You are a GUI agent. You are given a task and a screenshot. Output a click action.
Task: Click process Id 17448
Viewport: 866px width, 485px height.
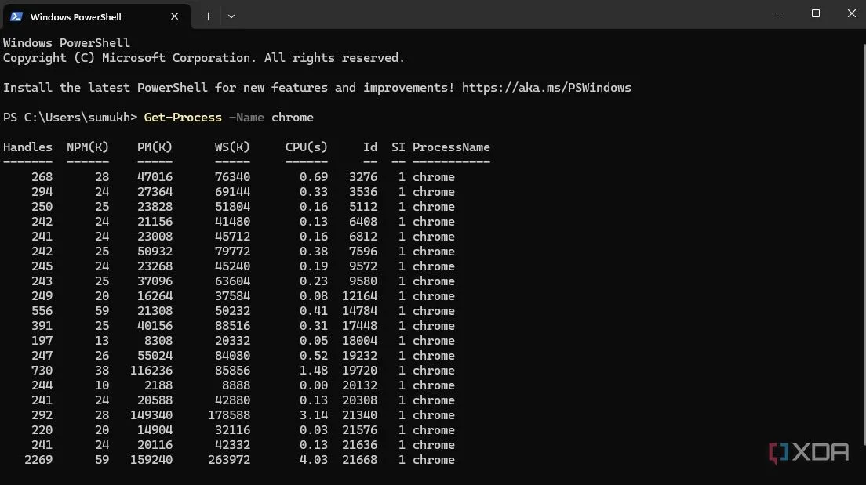click(x=359, y=326)
